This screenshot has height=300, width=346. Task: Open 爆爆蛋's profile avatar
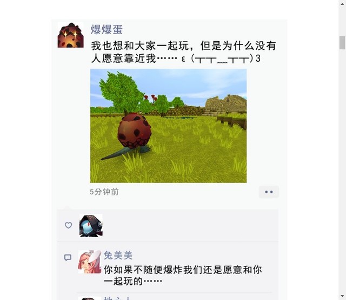(71, 35)
